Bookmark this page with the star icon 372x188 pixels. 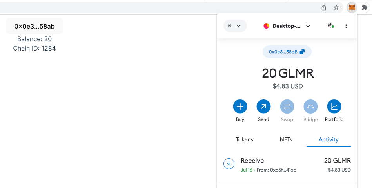[x=336, y=7]
